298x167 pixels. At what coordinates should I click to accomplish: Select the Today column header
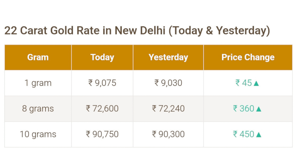point(102,57)
